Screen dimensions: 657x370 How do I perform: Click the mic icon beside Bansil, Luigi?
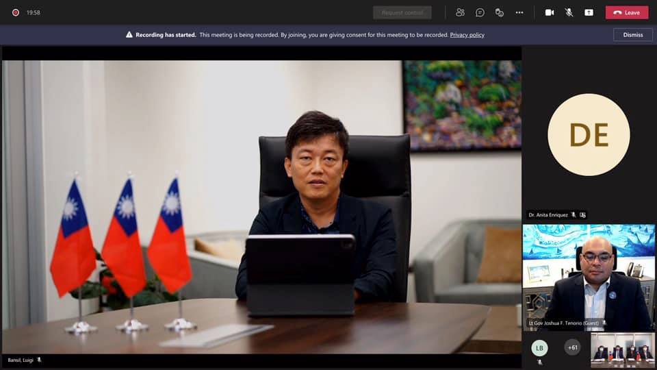[x=39, y=360]
